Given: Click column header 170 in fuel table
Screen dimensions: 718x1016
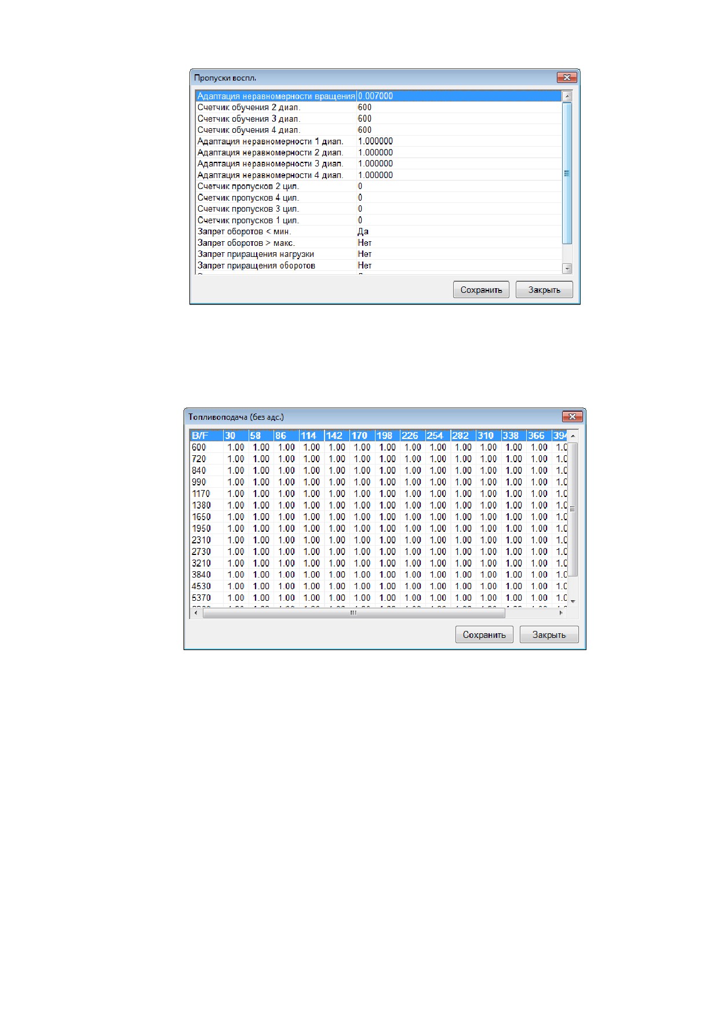Looking at the screenshot, I should pos(362,436).
